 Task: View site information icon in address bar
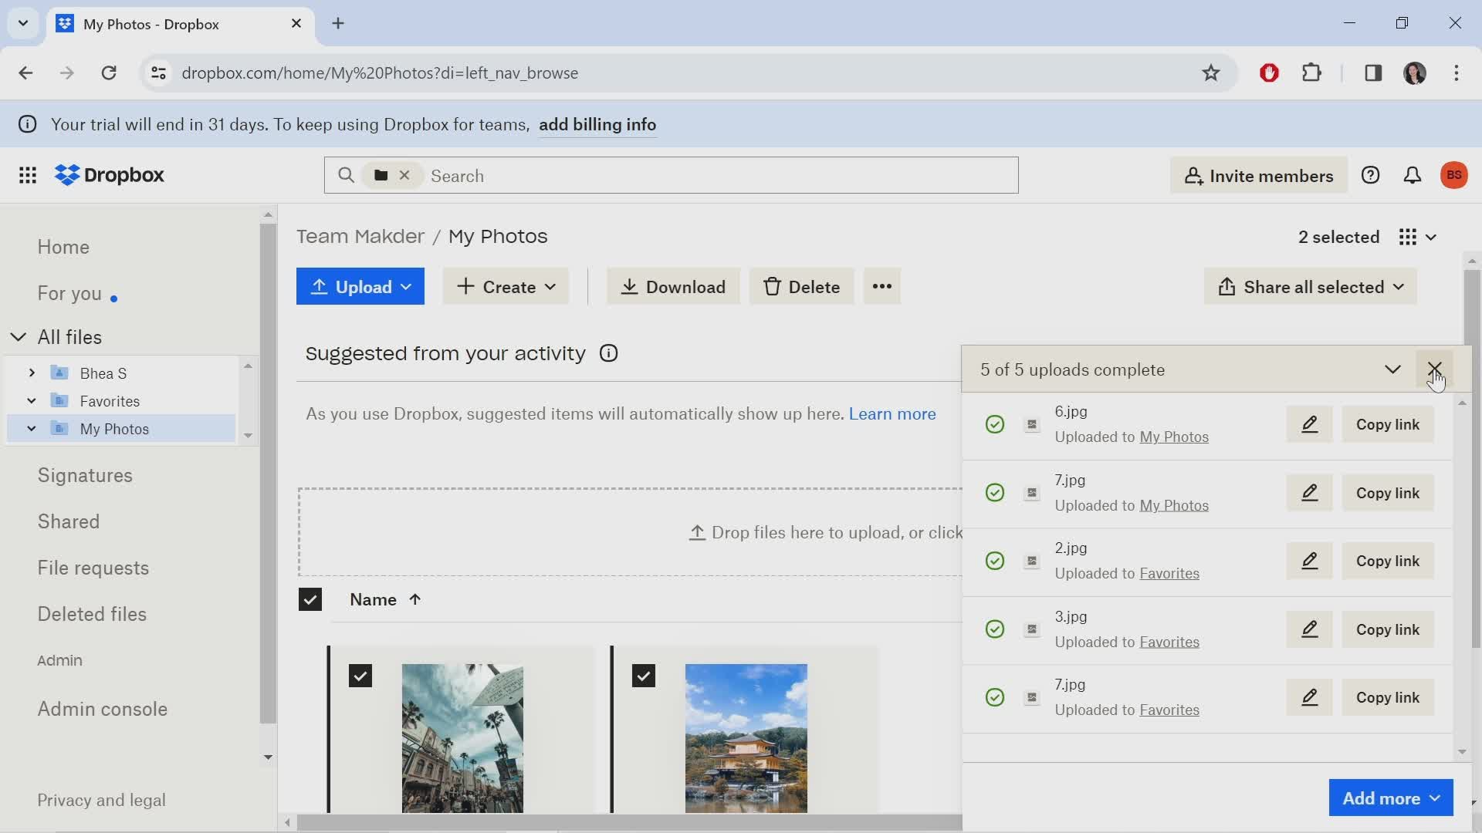pos(158,73)
